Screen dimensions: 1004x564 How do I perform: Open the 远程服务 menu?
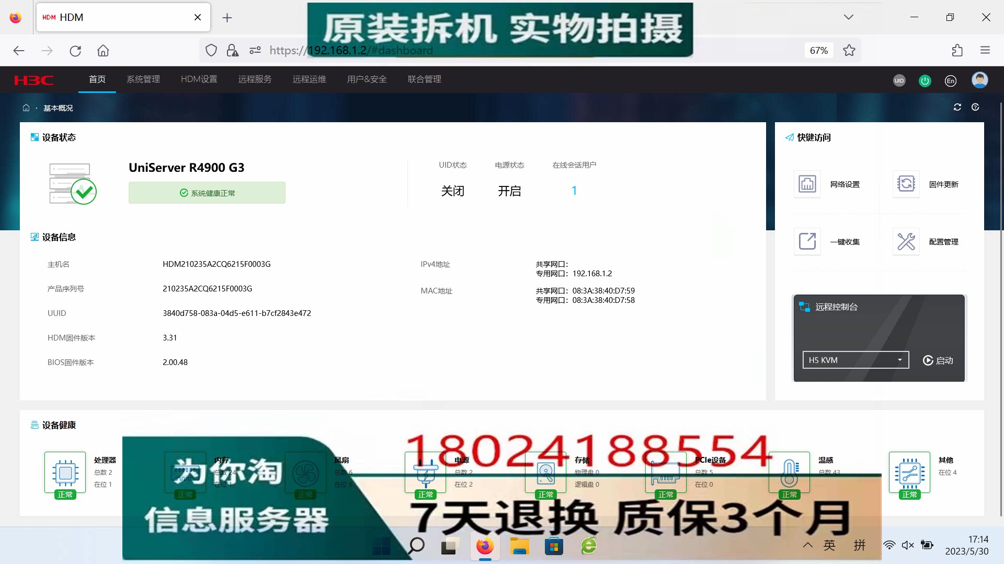click(255, 79)
